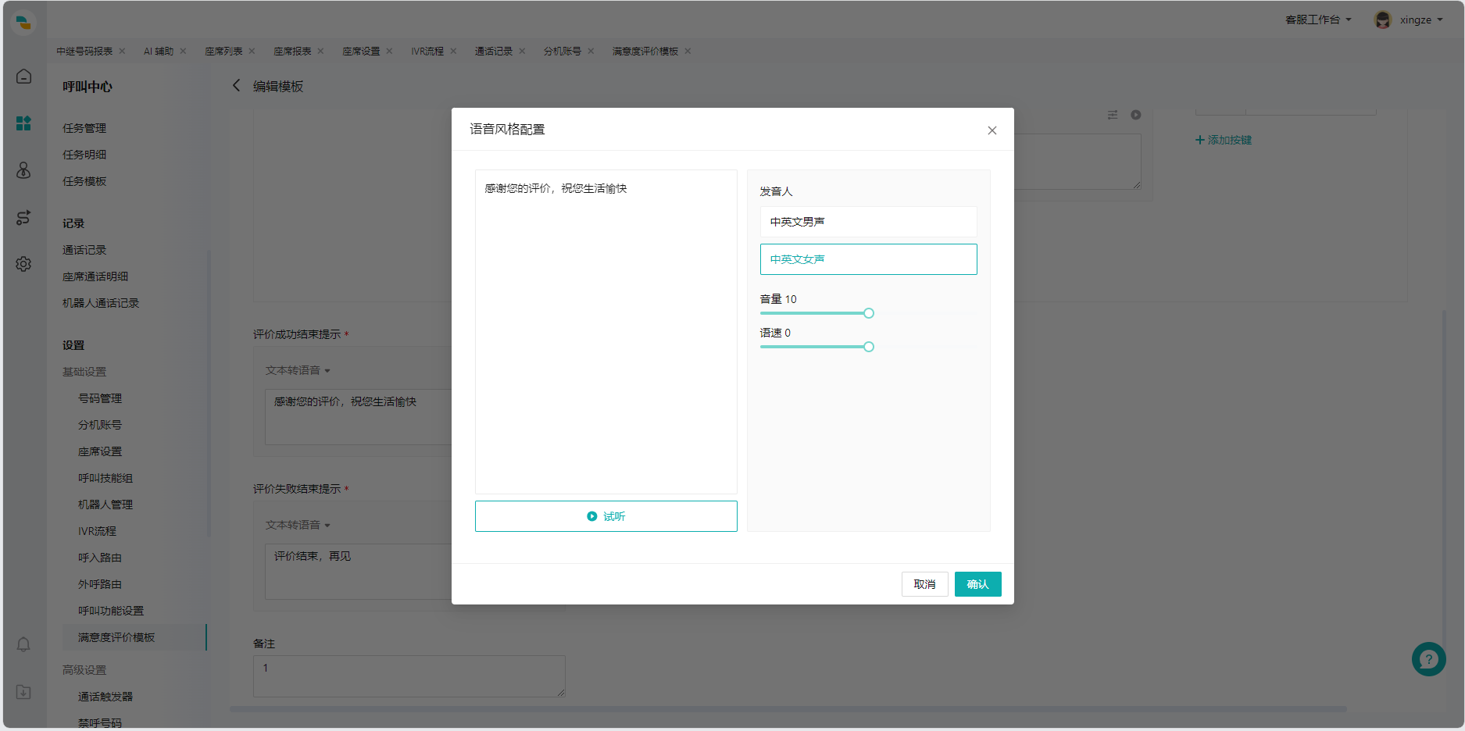Click the xingze user avatar

[1383, 20]
